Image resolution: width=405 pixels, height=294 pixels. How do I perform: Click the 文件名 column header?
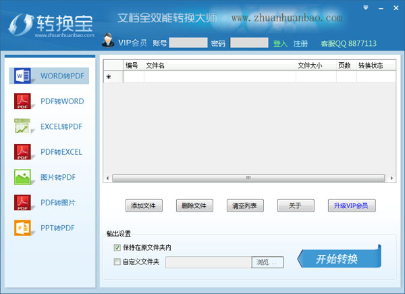pos(220,66)
